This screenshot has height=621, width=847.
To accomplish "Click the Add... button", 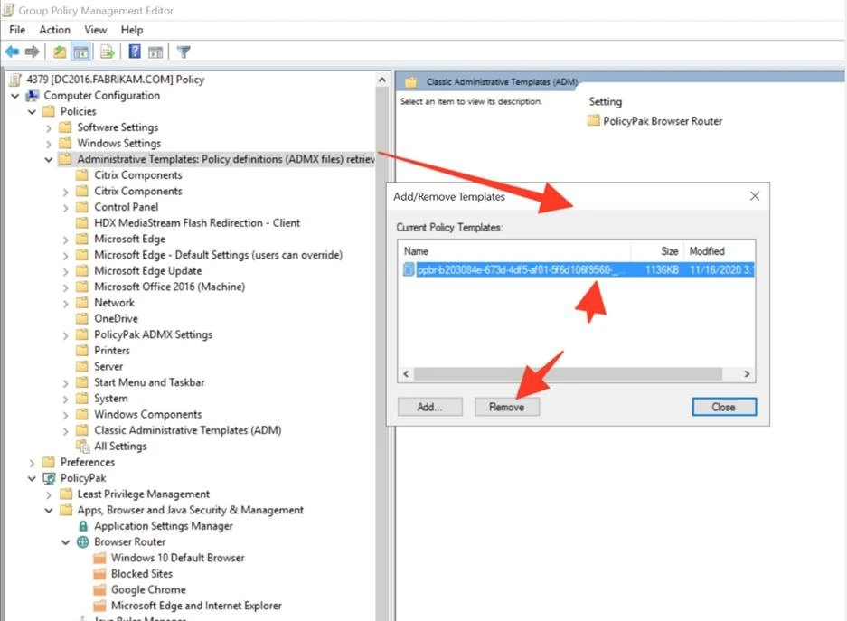I will point(429,407).
